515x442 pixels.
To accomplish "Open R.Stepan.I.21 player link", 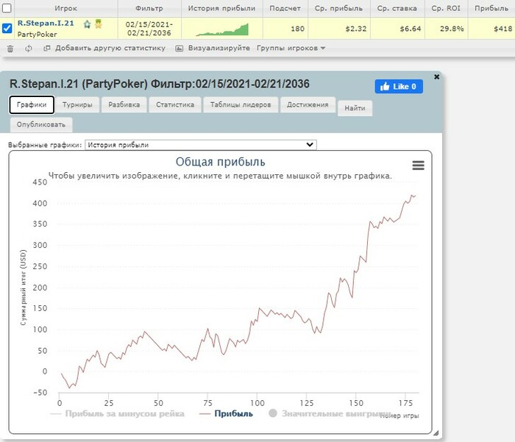I will click(x=46, y=24).
